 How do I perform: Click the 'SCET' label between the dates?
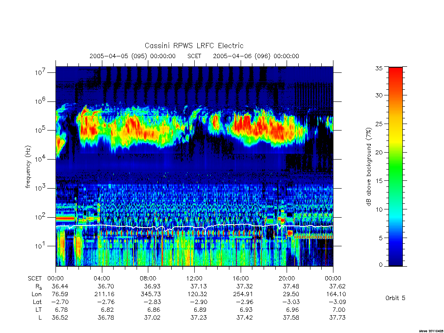point(194,56)
